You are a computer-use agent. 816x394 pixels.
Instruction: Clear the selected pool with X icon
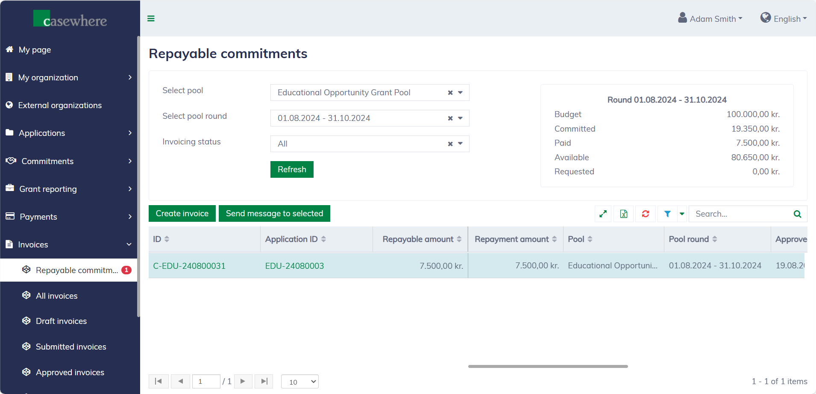[x=450, y=93]
